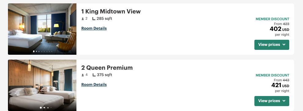Select the second carousel dot on King room photo
This screenshot has width=303, height=111.
(x=36, y=51)
